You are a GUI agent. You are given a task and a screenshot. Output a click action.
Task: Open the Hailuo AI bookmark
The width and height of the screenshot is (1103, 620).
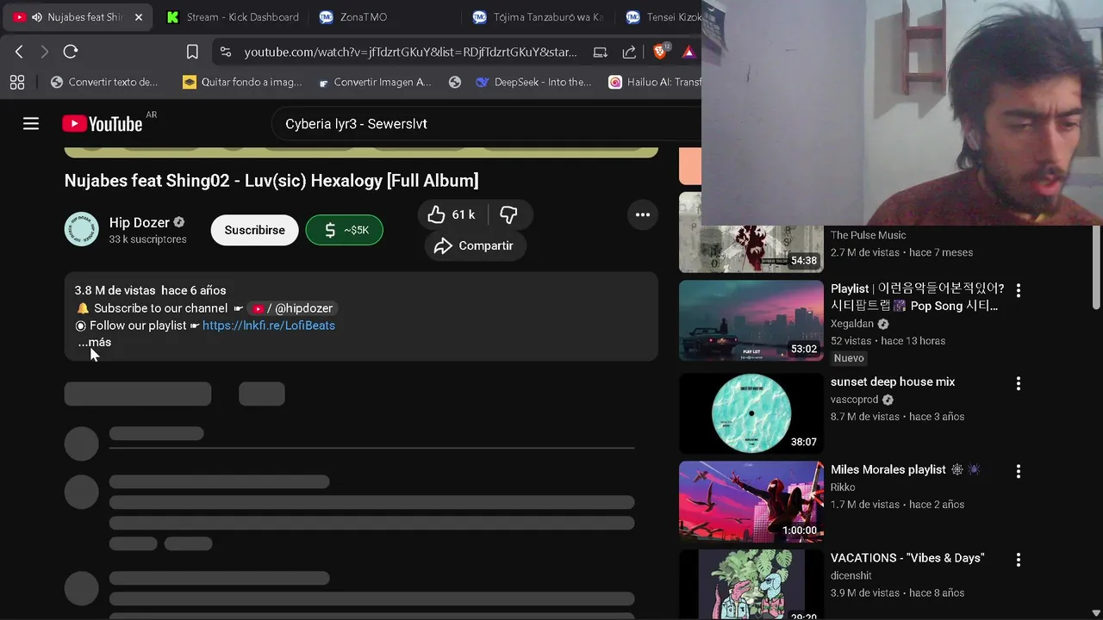point(655,82)
